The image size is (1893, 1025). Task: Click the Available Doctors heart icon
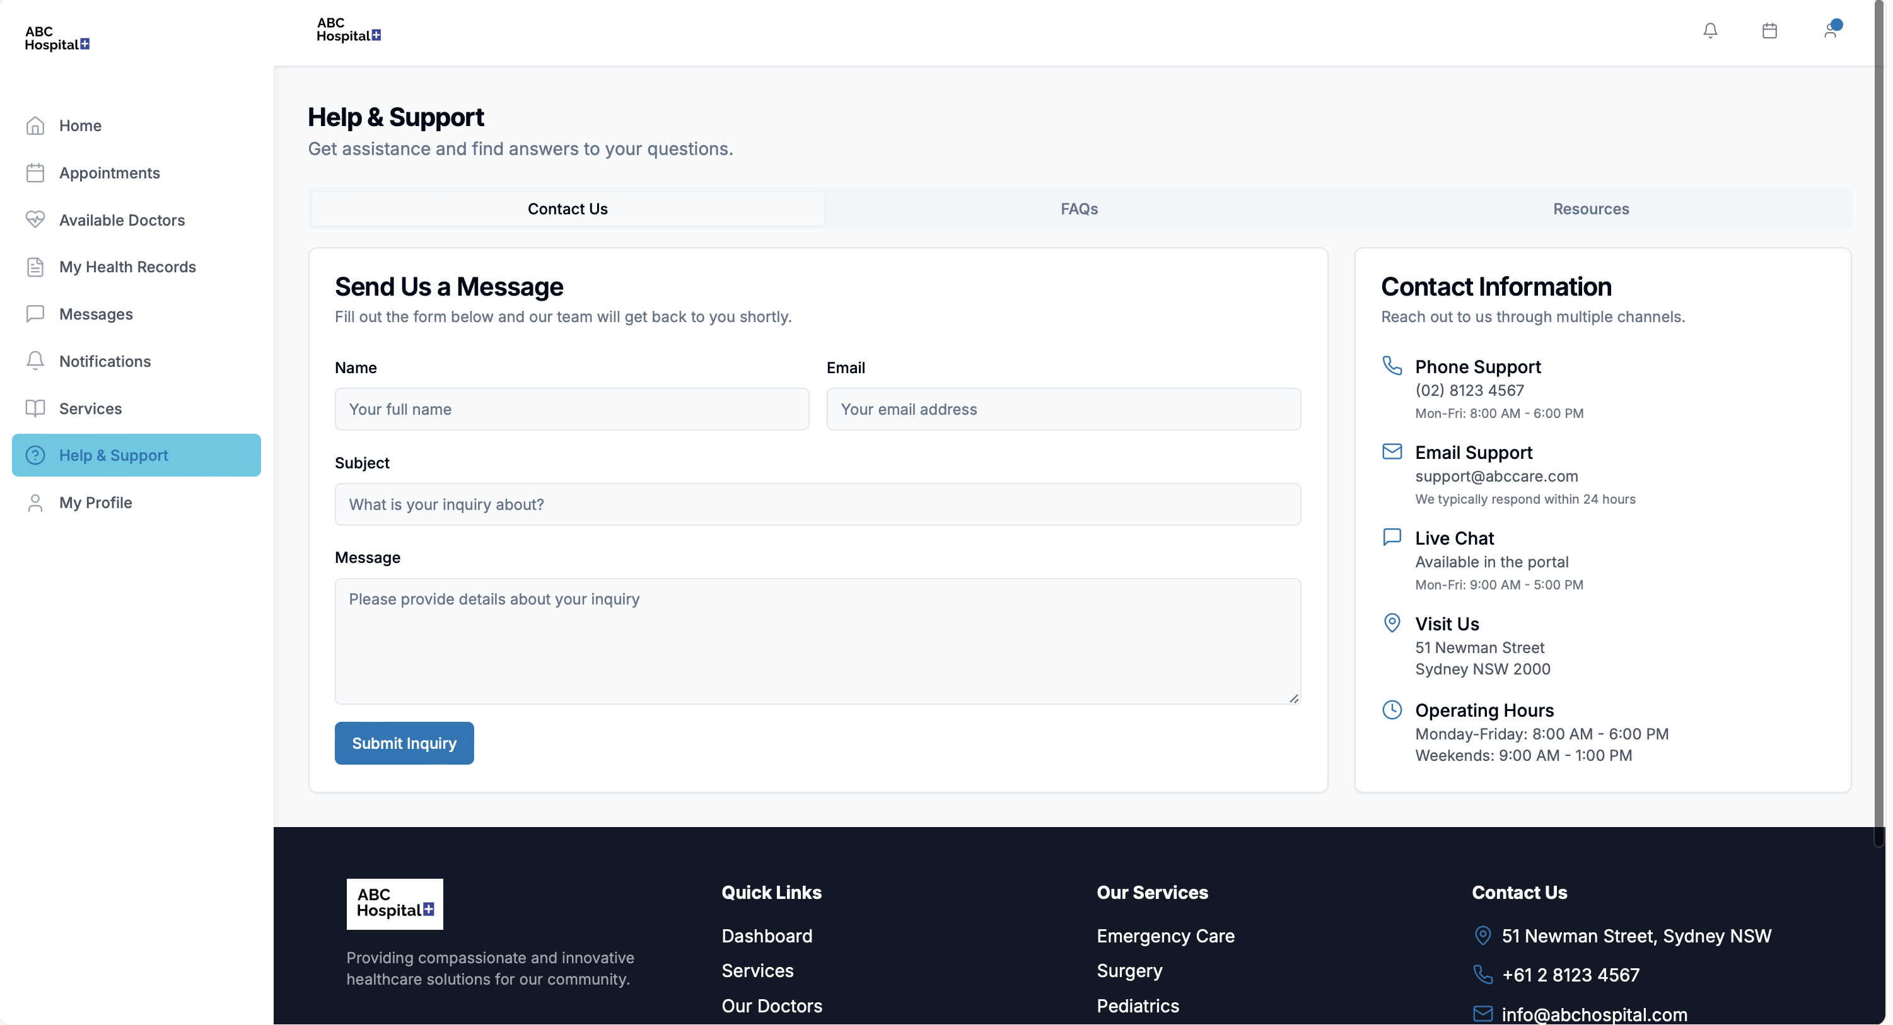coord(35,220)
